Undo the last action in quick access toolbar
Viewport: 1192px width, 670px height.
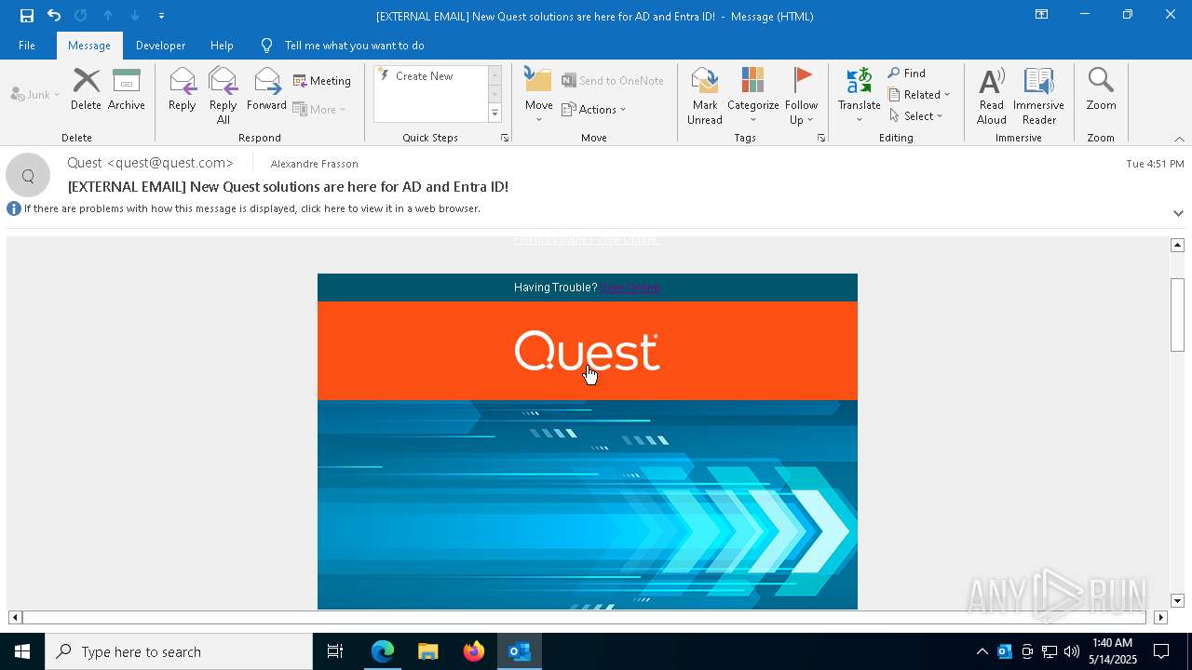point(54,16)
